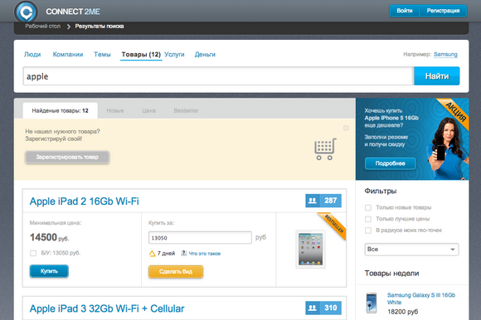Focus the bid price field 13050
The width and height of the screenshot is (481, 320).
tap(200, 238)
